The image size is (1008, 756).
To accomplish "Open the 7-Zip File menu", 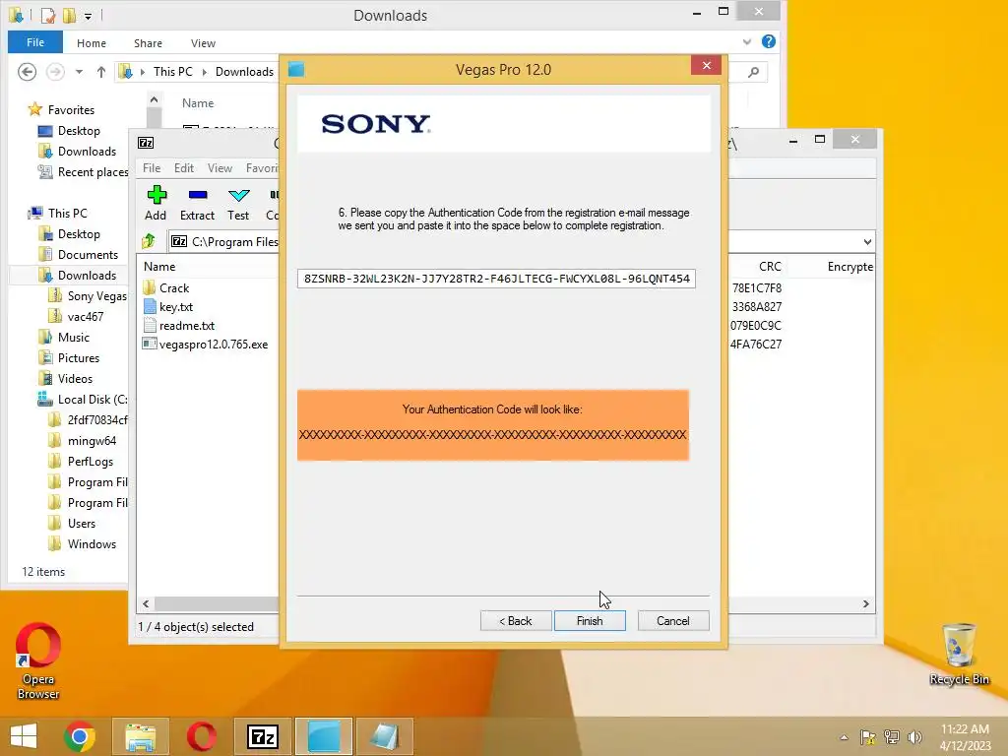I will pyautogui.click(x=152, y=167).
